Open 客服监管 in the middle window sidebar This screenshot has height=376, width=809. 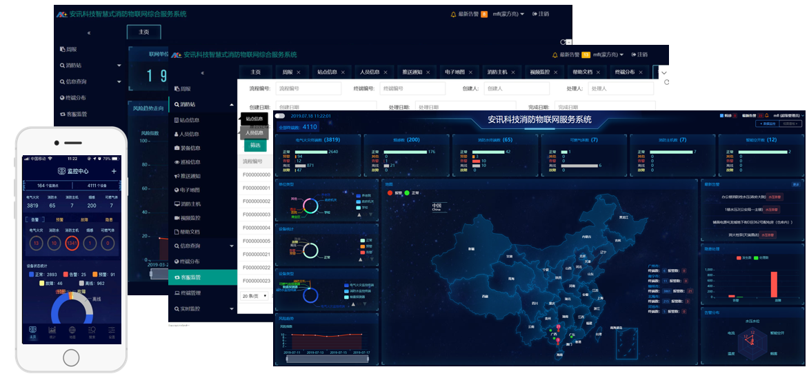203,277
